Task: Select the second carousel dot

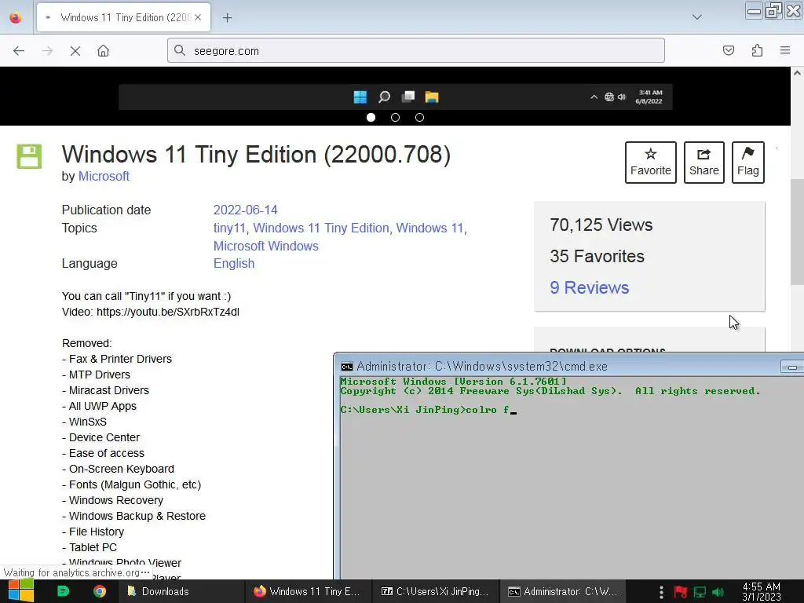Action: (x=395, y=118)
